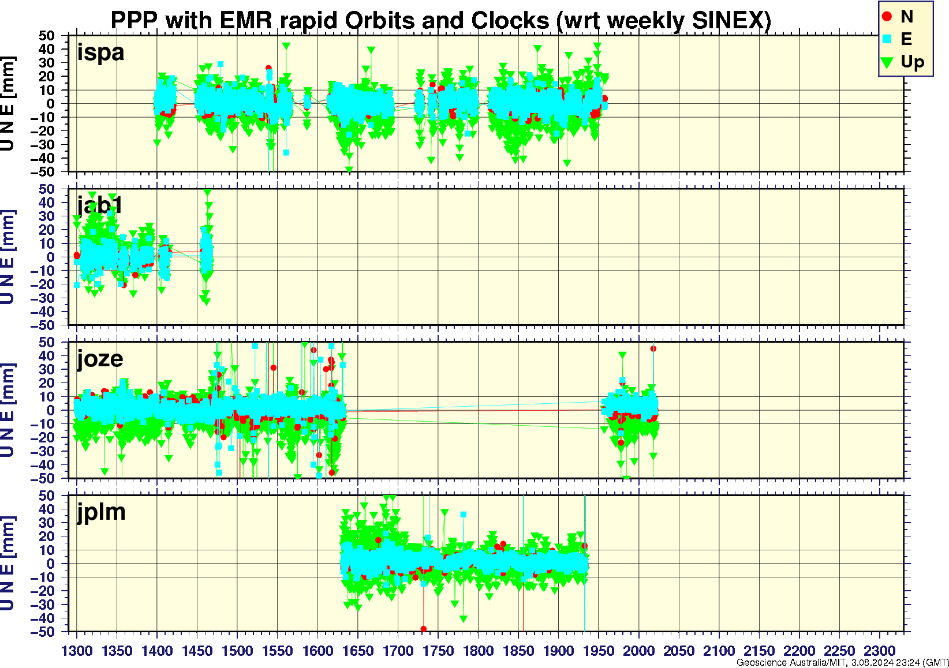Click the legend label 'Up'
This screenshot has width=949, height=668.
(913, 62)
